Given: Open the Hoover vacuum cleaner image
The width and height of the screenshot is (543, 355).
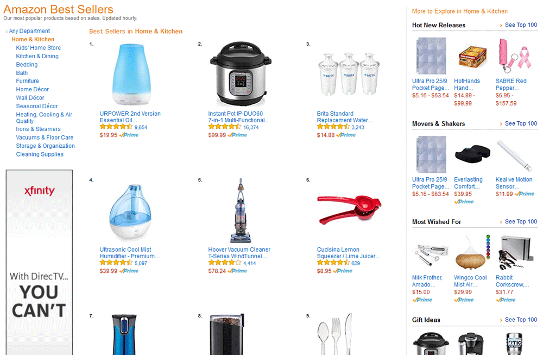Looking at the screenshot, I should (x=241, y=210).
